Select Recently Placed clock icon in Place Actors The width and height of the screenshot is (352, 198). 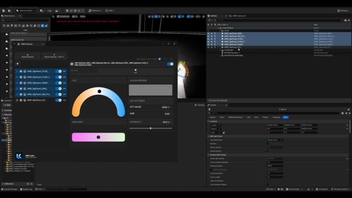[4, 26]
